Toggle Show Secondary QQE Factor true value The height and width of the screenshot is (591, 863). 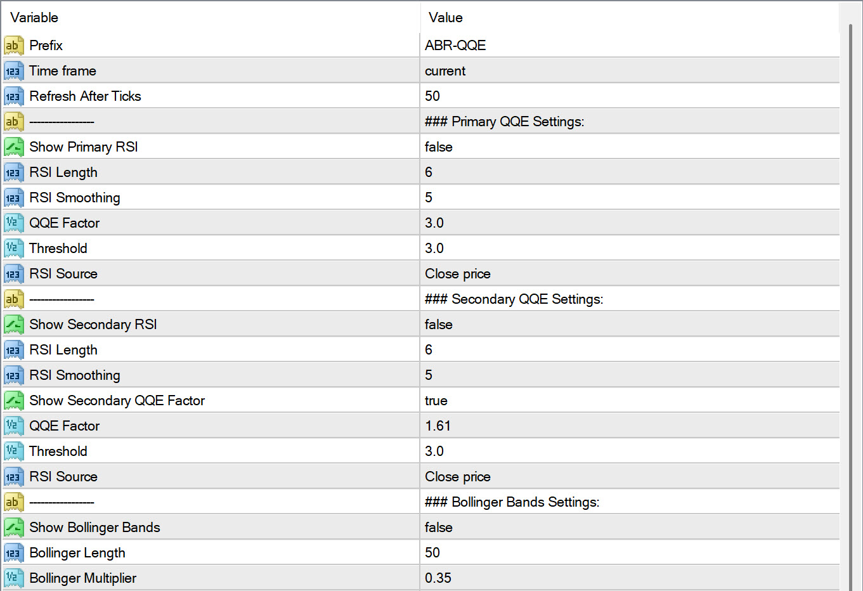436,400
